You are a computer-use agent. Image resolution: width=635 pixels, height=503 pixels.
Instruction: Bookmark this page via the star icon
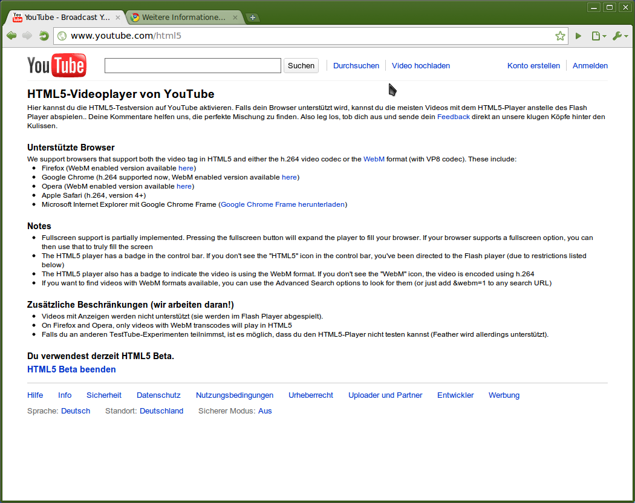[x=559, y=36]
